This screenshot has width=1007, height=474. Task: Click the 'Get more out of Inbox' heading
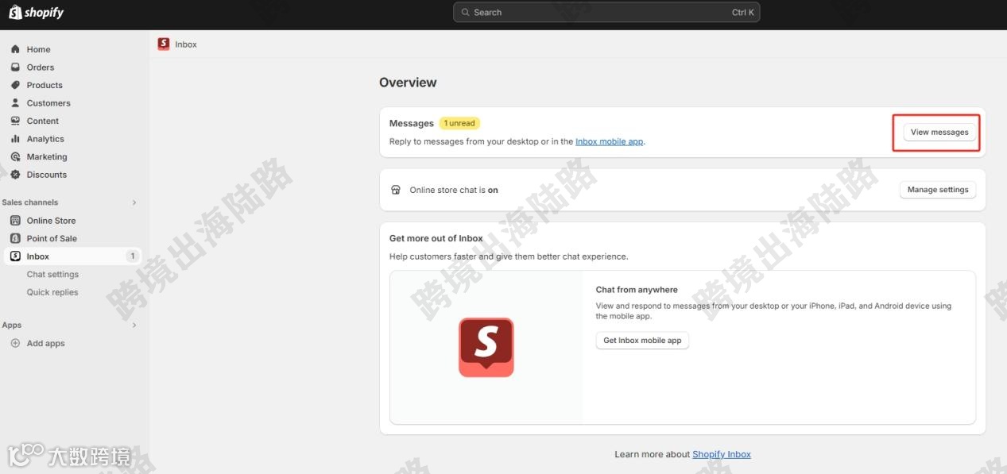(x=436, y=238)
